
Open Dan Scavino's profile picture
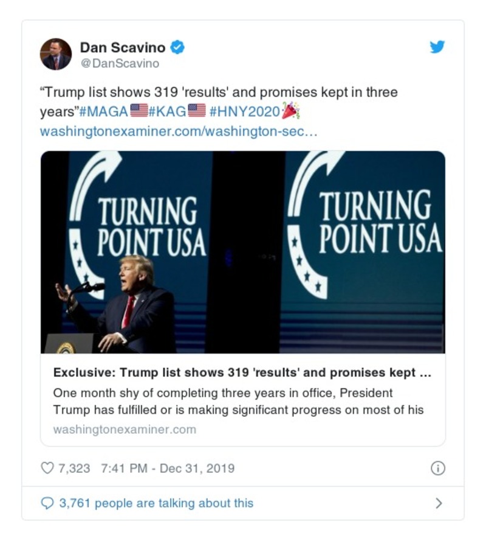click(x=56, y=54)
